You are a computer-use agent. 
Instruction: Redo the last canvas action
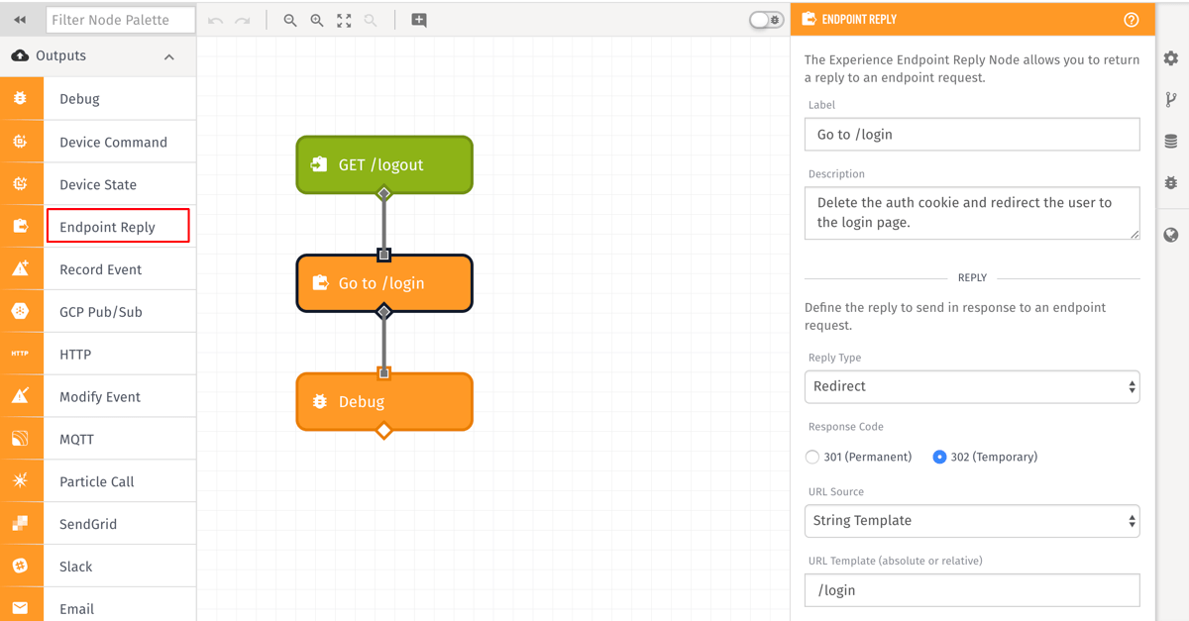[243, 20]
